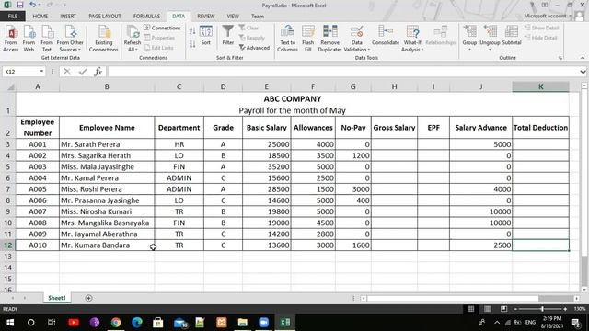The image size is (589, 331).
Task: Switch to the REVIEW tab
Action: point(206,17)
